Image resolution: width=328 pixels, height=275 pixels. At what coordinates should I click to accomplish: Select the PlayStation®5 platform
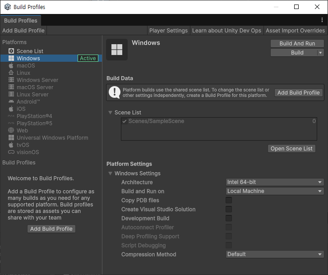(51, 123)
